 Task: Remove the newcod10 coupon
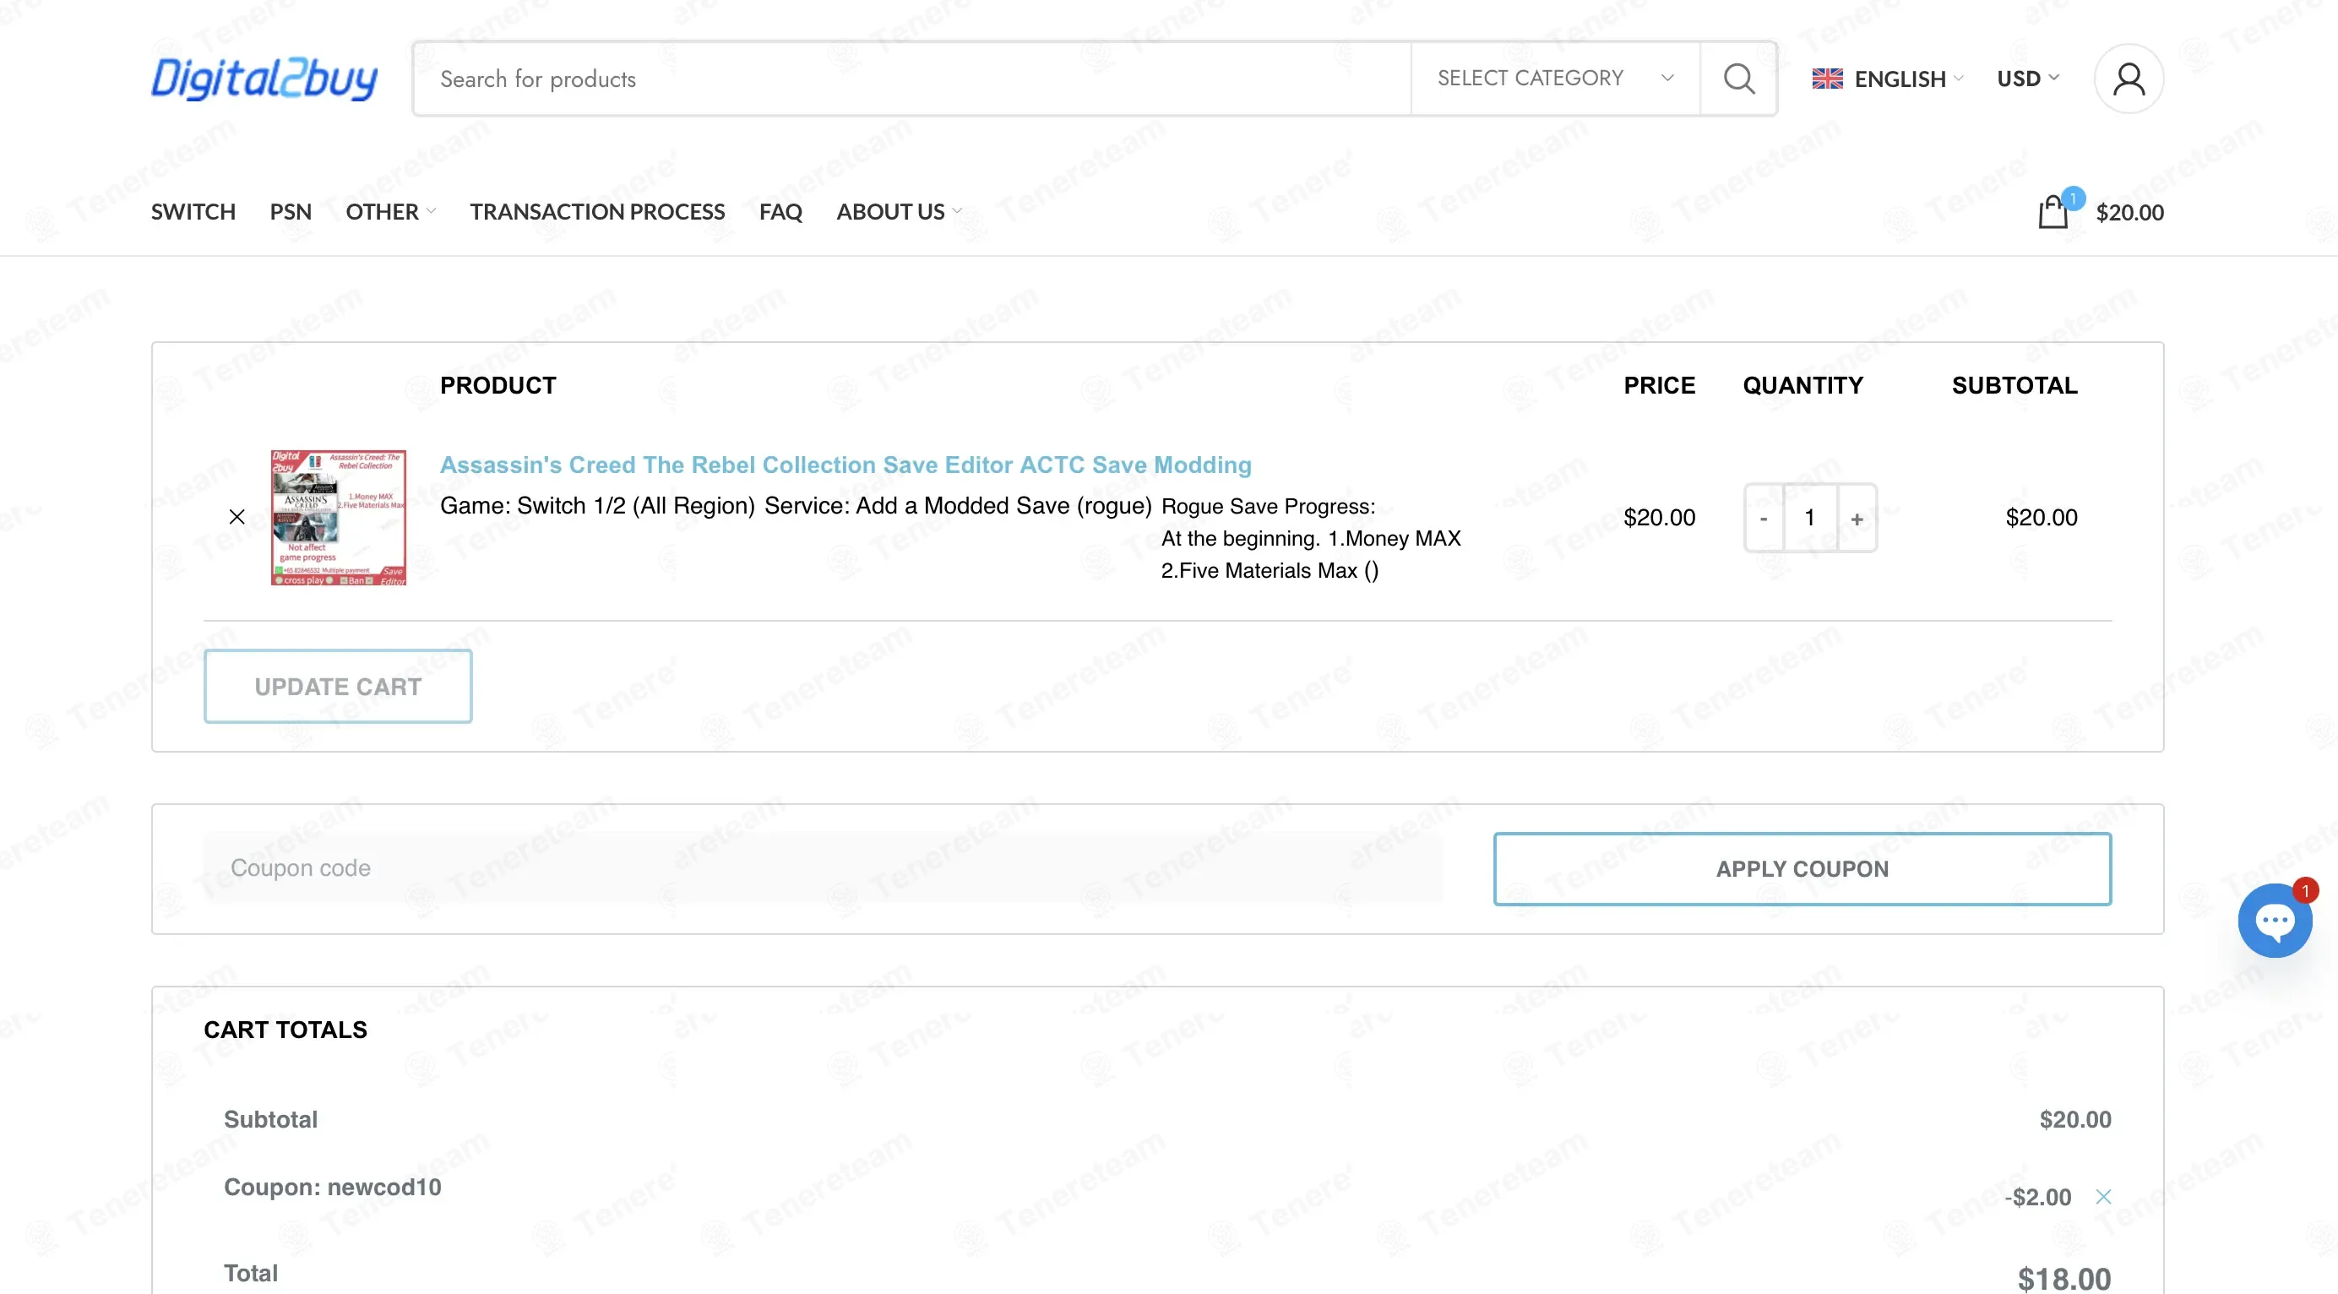(2103, 1196)
